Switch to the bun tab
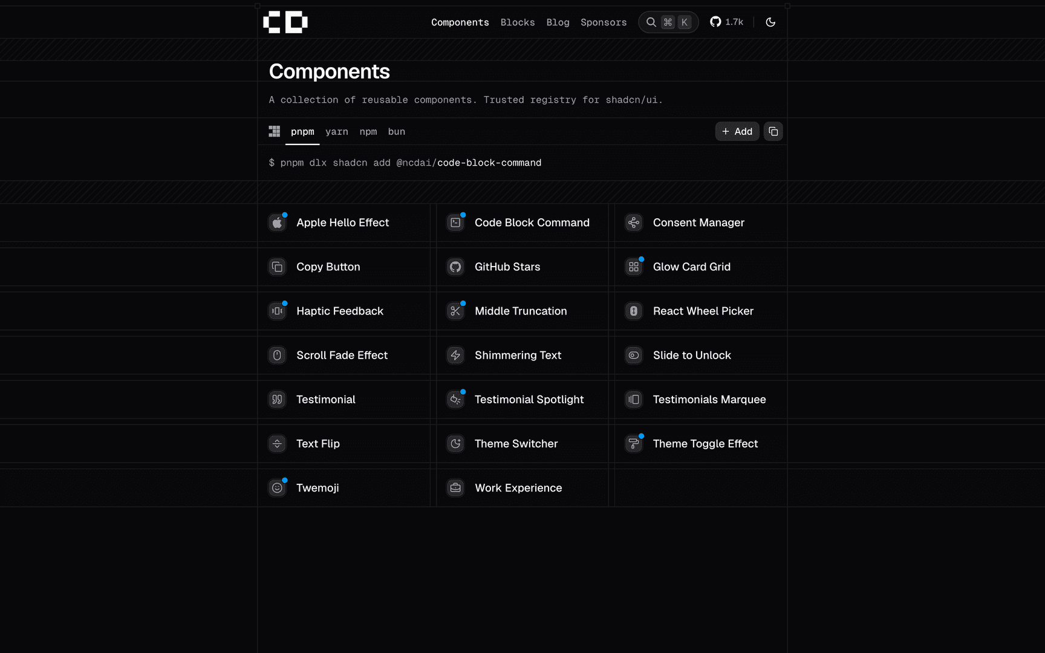 (397, 131)
